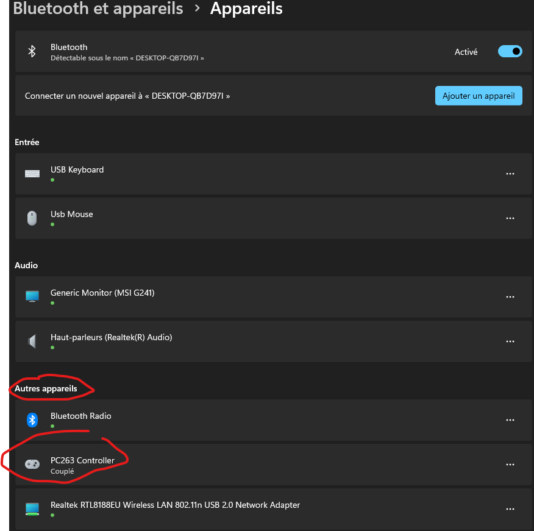534x531 pixels.
Task: Select Generic Monitor (MSI G241) text
Action: pos(102,293)
